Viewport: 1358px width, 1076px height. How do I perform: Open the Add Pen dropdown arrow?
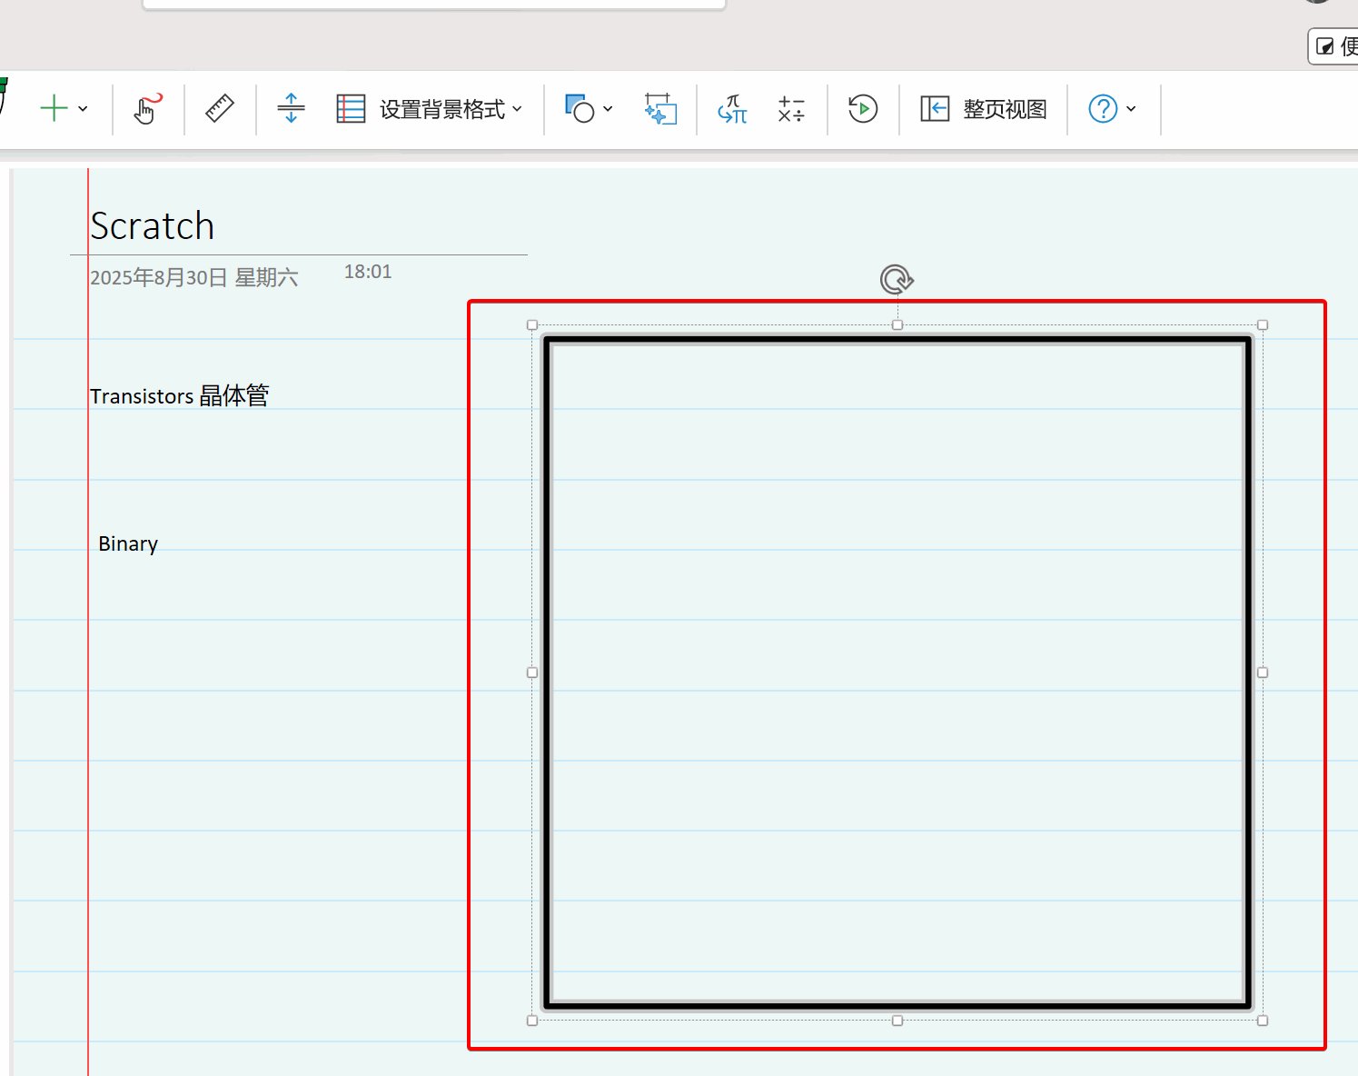click(84, 109)
